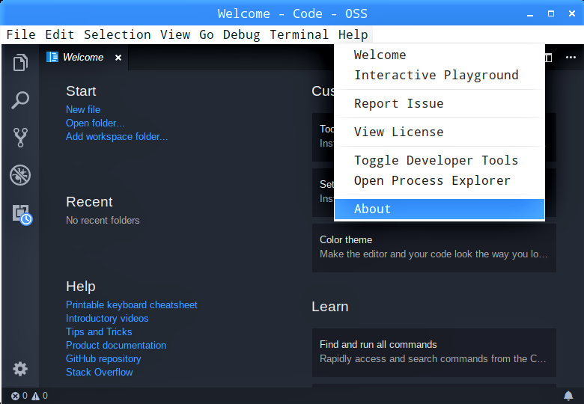Screen dimensions: 584x404
Task: Open the File menu
Action: [x=21, y=34]
